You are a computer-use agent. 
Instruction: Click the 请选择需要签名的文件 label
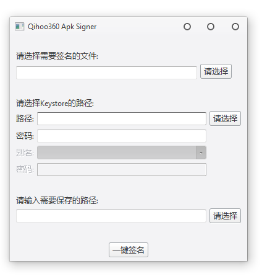point(57,56)
